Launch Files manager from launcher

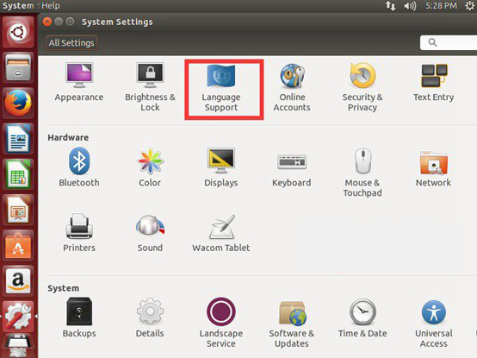[x=18, y=67]
